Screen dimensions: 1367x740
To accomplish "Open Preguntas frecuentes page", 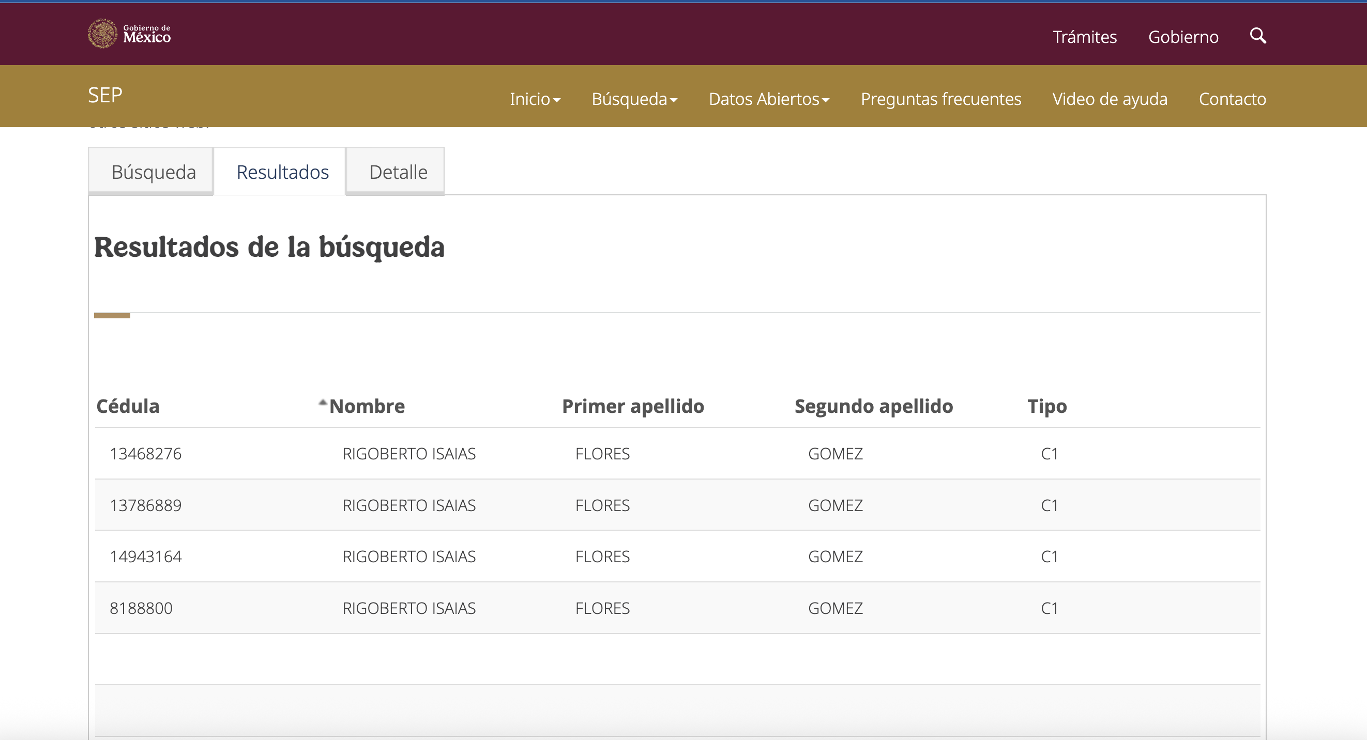I will tap(941, 99).
